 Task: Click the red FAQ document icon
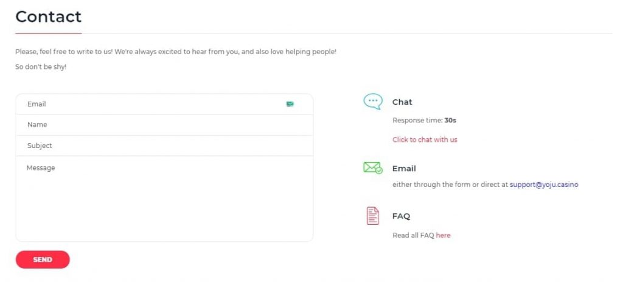(x=373, y=216)
